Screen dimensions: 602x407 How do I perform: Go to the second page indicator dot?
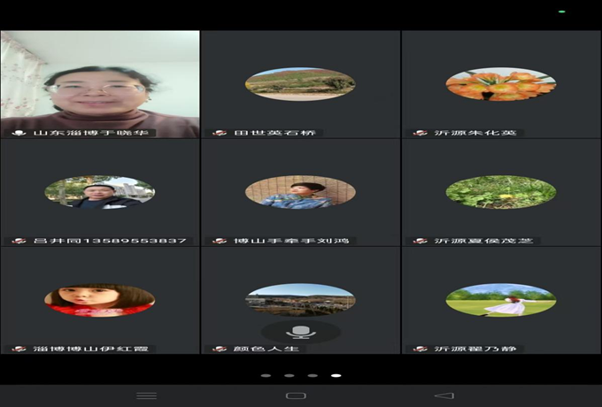(x=289, y=375)
